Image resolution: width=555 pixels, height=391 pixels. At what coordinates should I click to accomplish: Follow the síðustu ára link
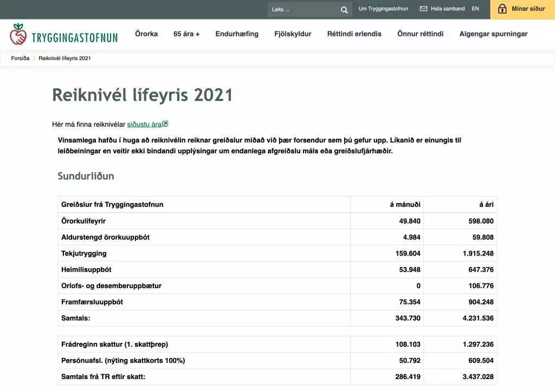coord(144,125)
